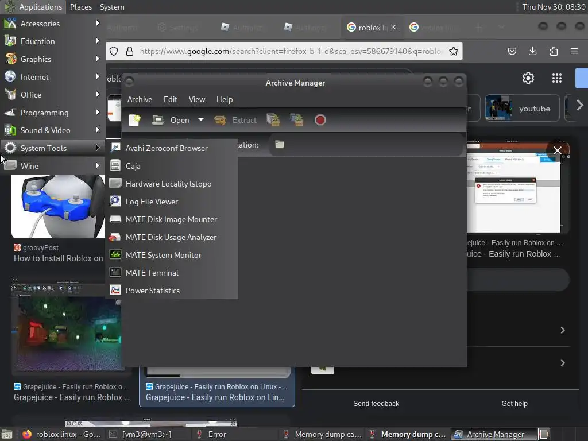Viewport: 588px width, 441px height.
Task: Click the Add Folder icon in Archive Manager
Action: click(x=297, y=120)
